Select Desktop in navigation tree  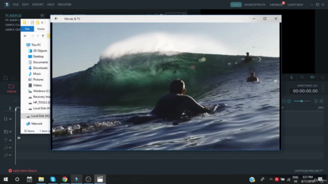click(x=38, y=57)
